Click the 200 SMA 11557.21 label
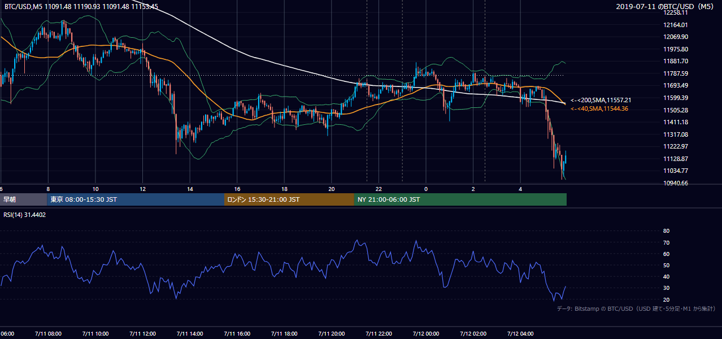The width and height of the screenshot is (722, 339). pos(601,100)
